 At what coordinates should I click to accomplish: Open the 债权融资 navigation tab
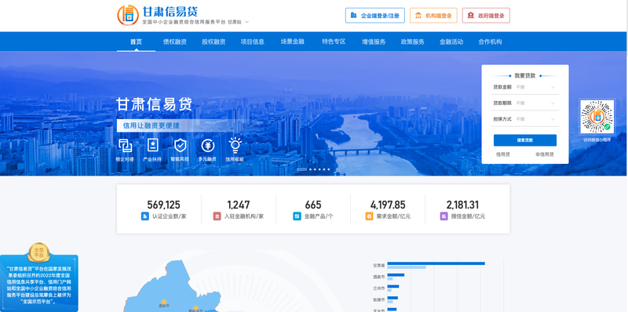(x=174, y=42)
